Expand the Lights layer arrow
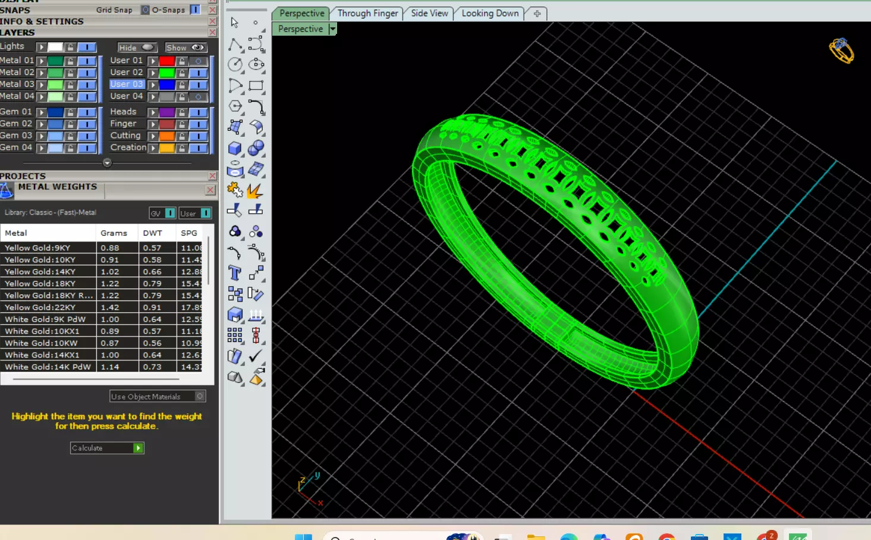871x540 pixels. coord(42,47)
